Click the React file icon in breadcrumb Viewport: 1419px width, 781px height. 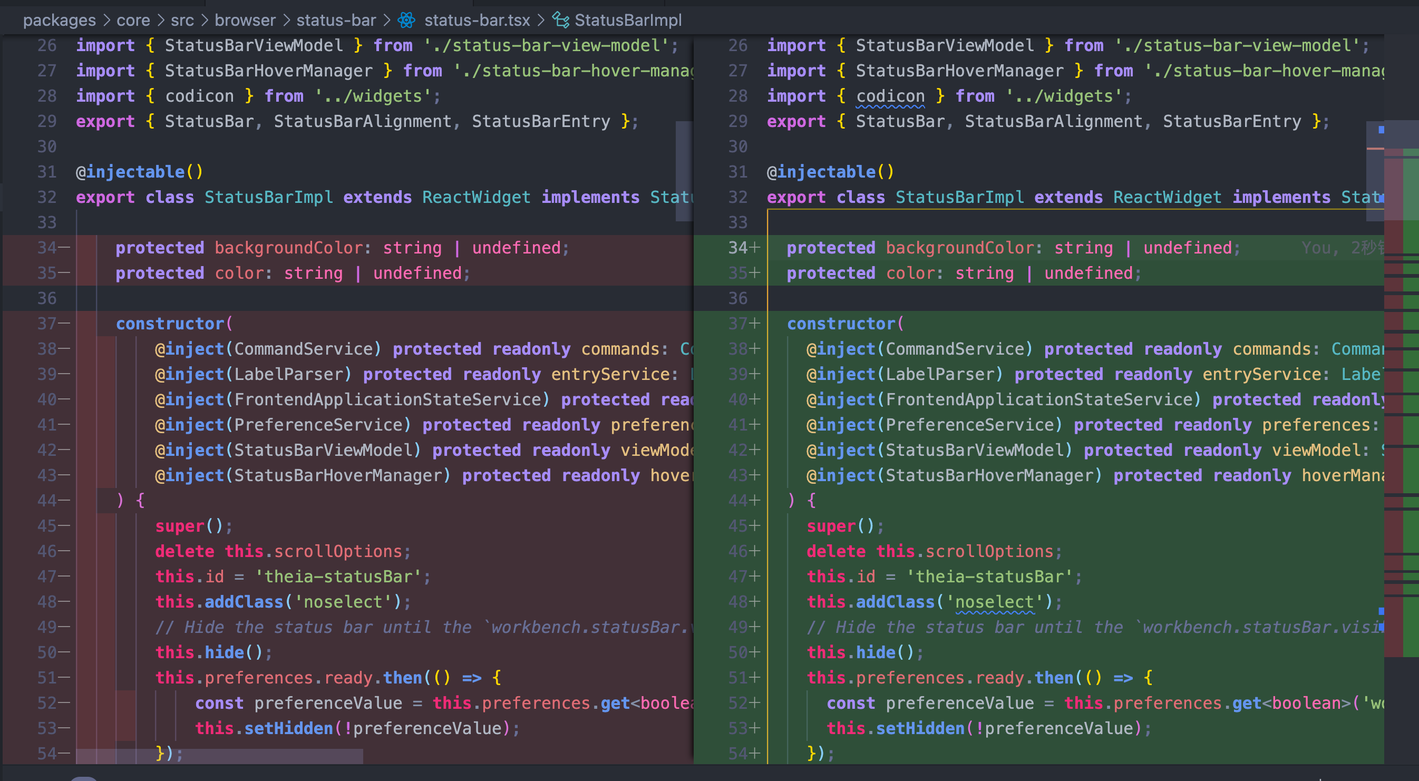coord(406,21)
